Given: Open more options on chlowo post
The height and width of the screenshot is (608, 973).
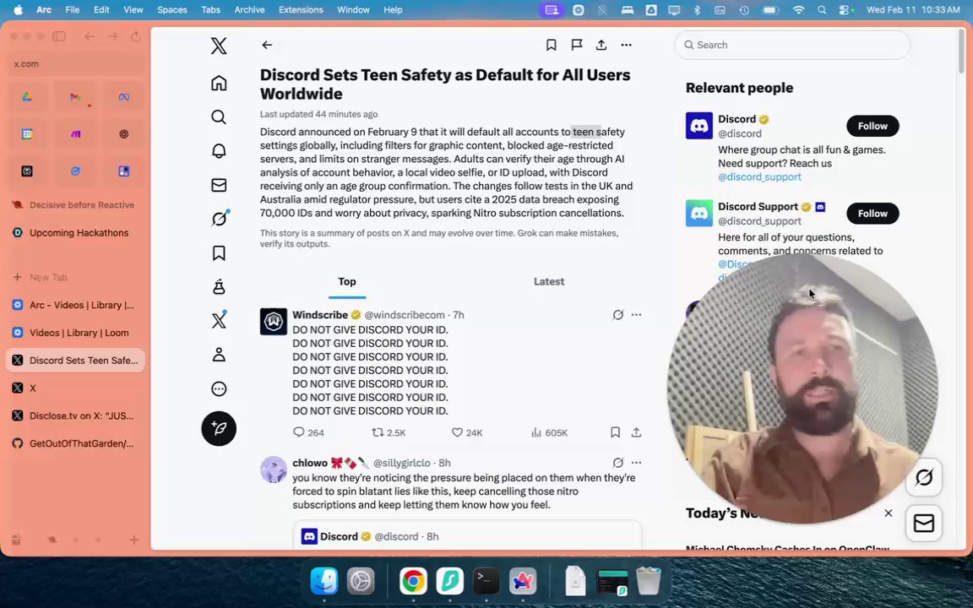Looking at the screenshot, I should 636,463.
